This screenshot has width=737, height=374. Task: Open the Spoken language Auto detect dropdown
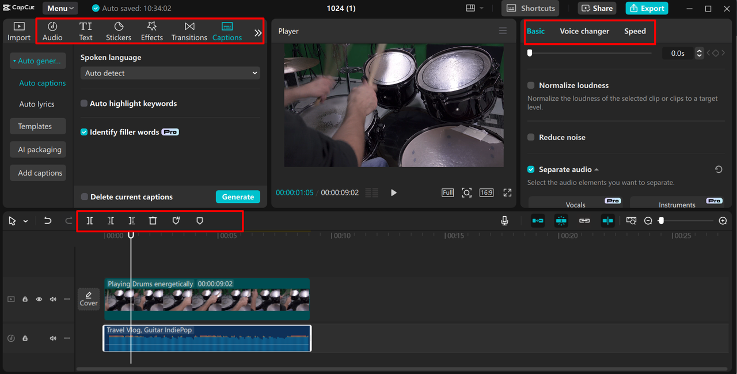click(170, 73)
